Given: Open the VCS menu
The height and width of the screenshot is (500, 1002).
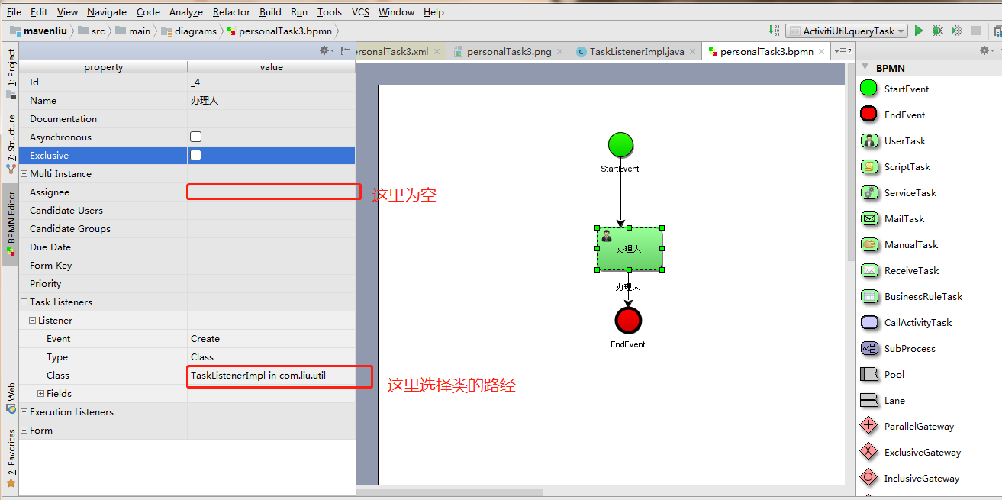Looking at the screenshot, I should [361, 11].
